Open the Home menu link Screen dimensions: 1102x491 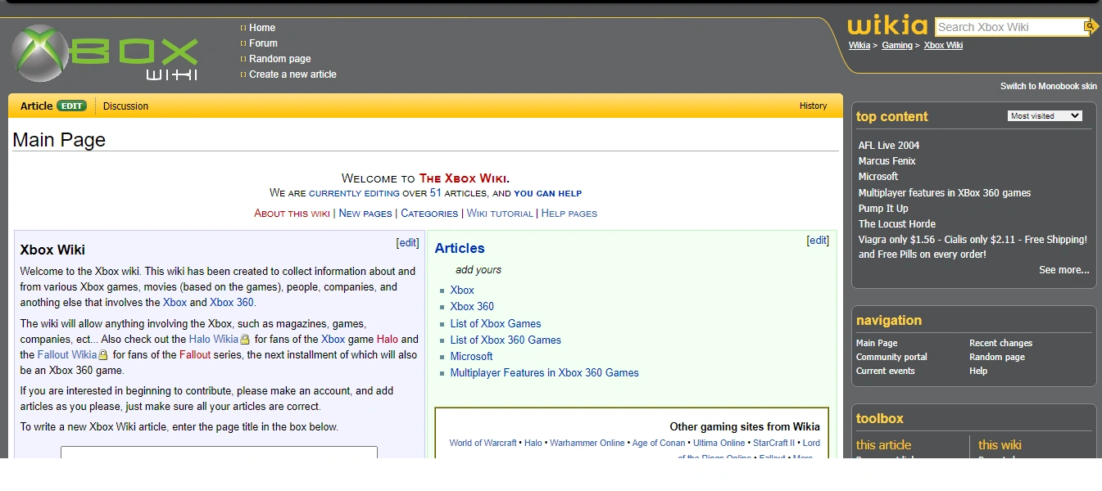tap(262, 28)
